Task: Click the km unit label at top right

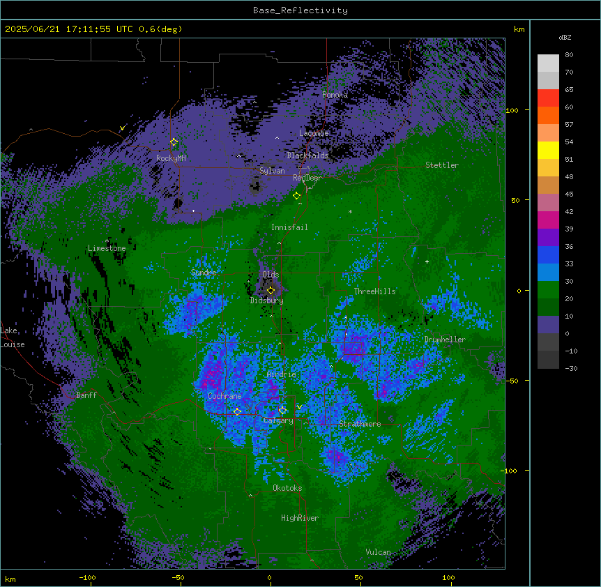Action: [519, 29]
